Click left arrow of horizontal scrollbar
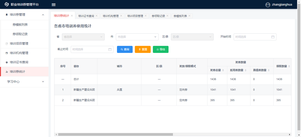Viewport: 301px width, 137px height. (x=56, y=134)
